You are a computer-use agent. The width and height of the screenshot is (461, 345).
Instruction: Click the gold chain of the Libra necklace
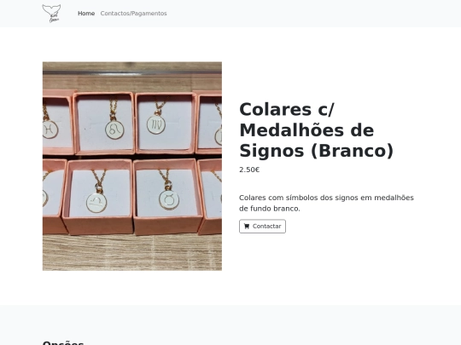coord(99,179)
